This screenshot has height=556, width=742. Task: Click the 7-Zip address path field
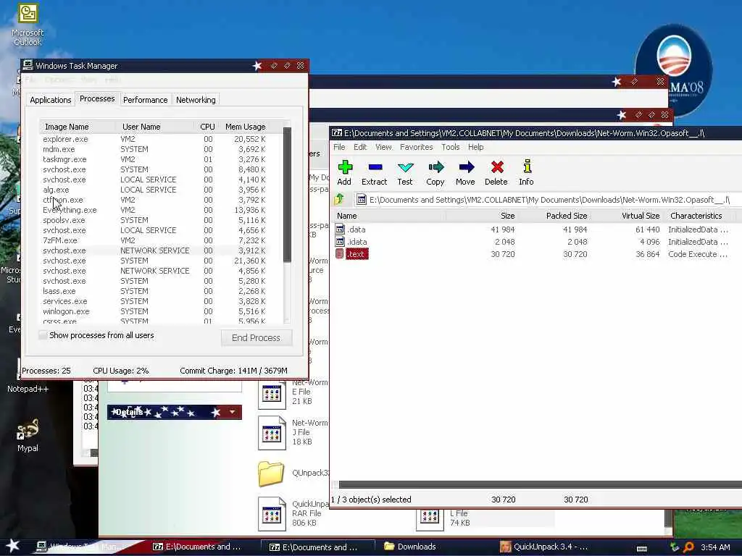click(549, 200)
